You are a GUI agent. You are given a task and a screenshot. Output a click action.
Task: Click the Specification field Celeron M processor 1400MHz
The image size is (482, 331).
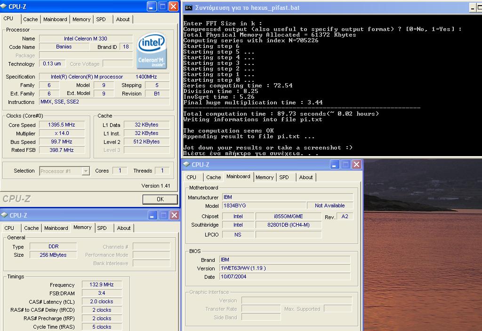[x=104, y=77]
